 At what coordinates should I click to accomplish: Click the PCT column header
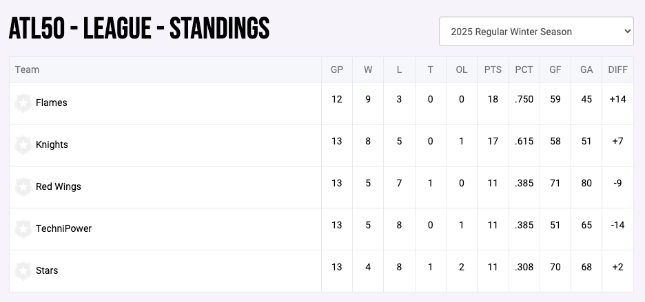tap(524, 69)
